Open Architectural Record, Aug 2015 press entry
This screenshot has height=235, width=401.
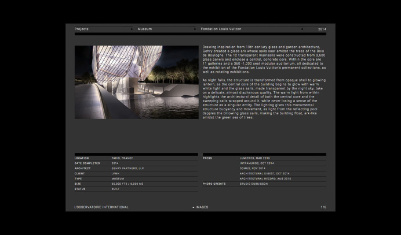coord(265,178)
